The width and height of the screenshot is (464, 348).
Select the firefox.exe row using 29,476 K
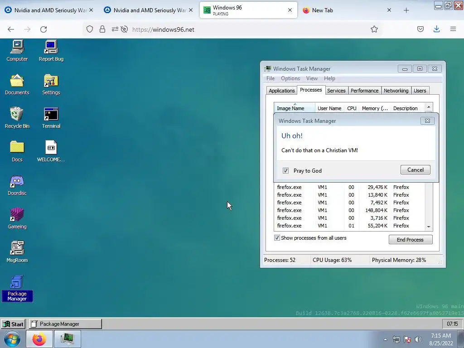click(x=350, y=187)
